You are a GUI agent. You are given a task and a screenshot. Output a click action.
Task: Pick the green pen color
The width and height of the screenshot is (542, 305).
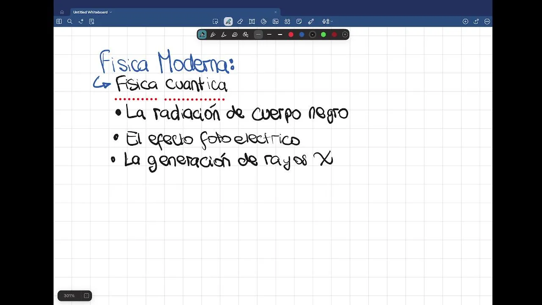point(324,35)
